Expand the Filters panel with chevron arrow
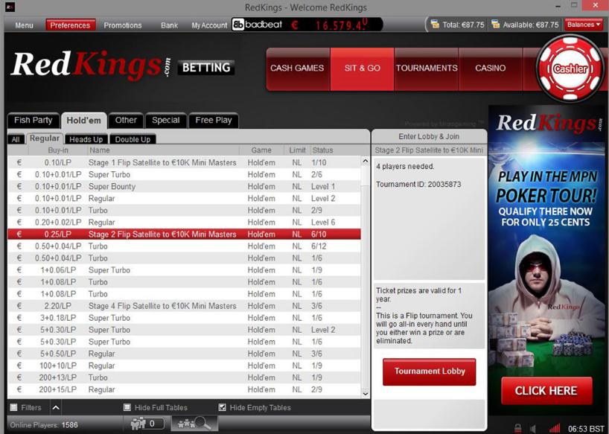The height and width of the screenshot is (434, 609). [55, 407]
